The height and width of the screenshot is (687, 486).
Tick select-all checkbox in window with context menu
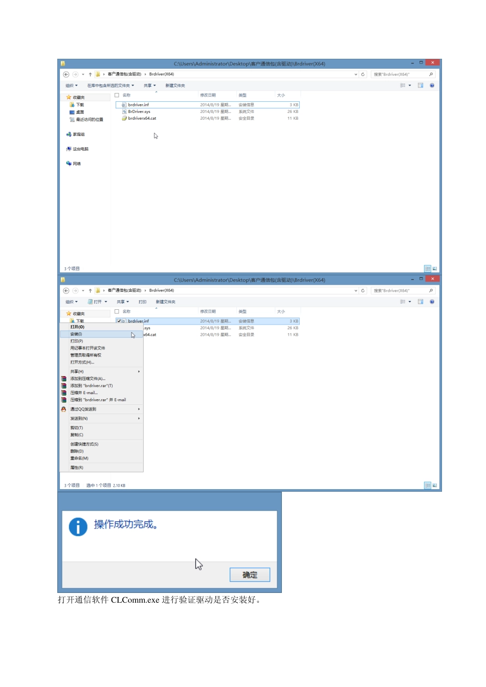coord(117,311)
